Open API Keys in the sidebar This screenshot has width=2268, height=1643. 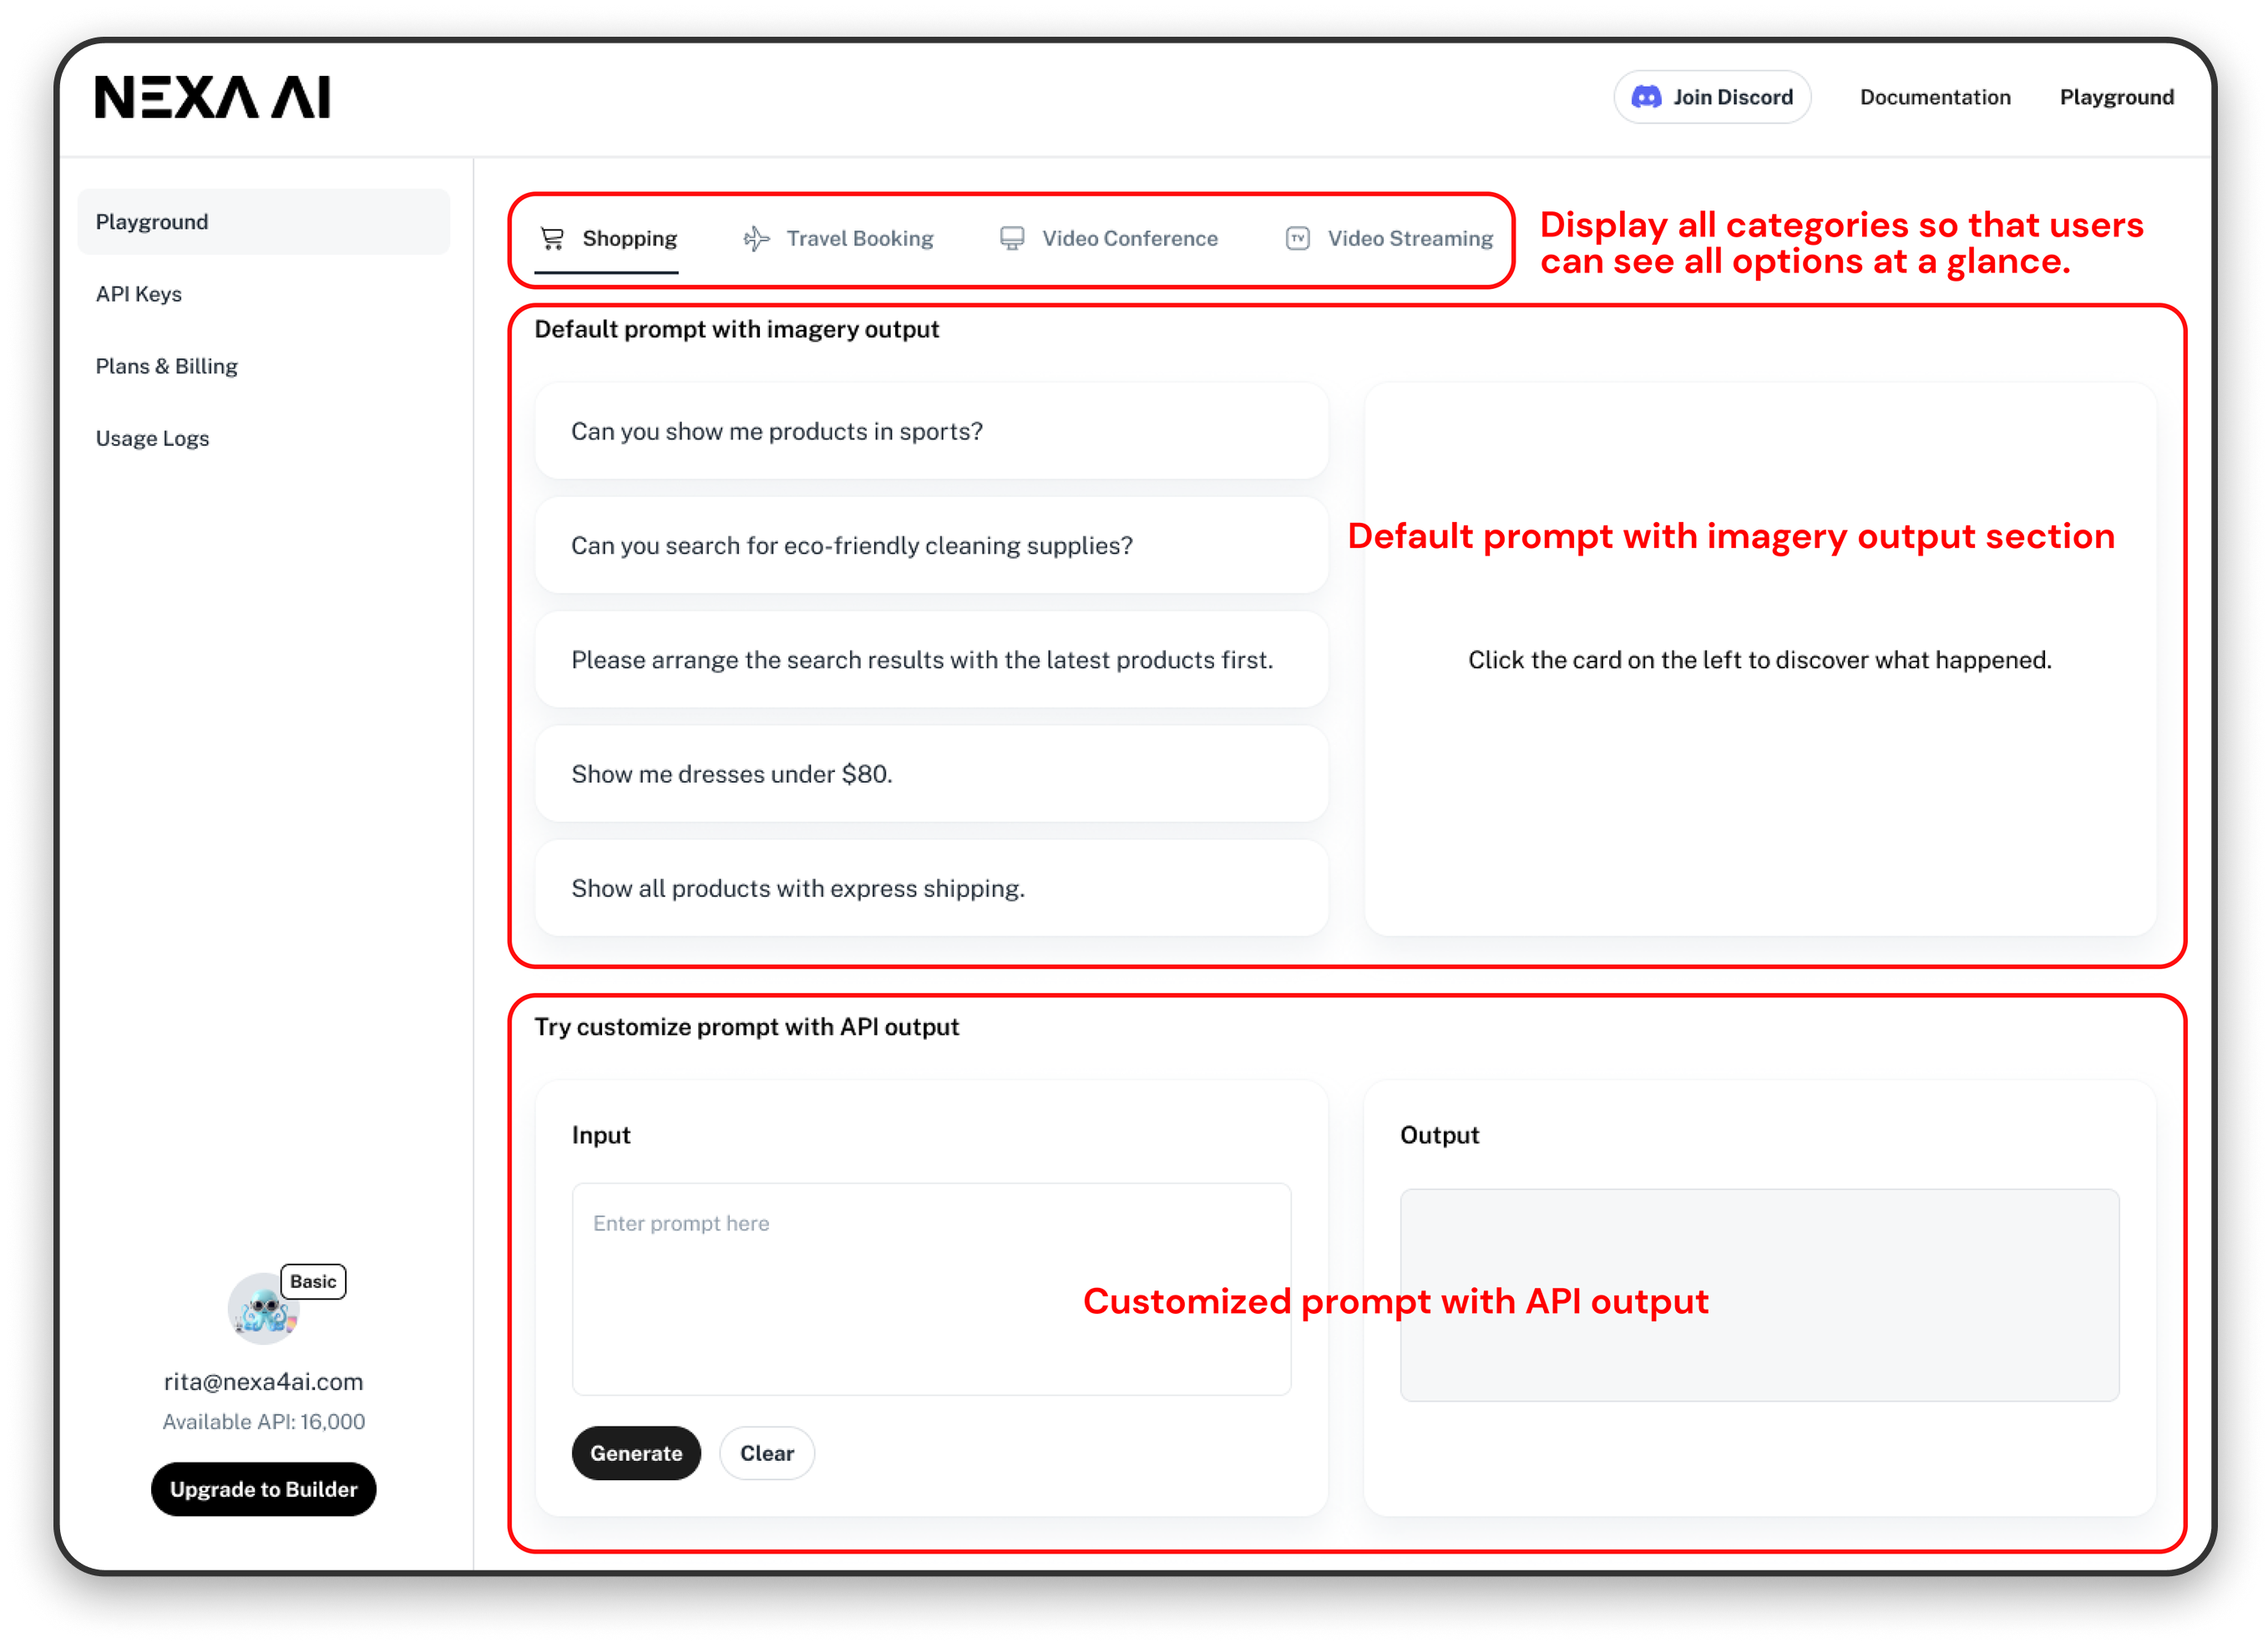[139, 294]
